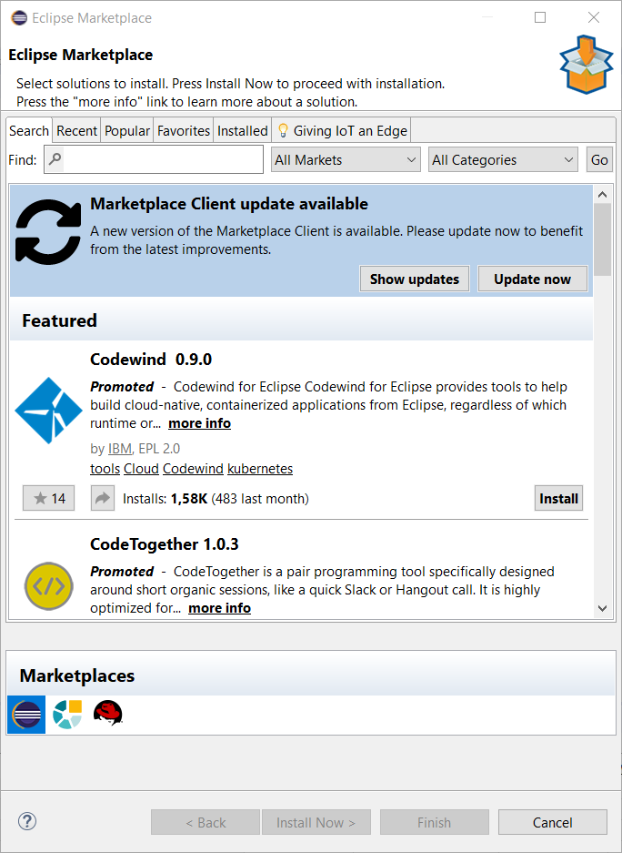The image size is (622, 853).
Task: Select the second marketplace catalog icon
Action: 67,715
